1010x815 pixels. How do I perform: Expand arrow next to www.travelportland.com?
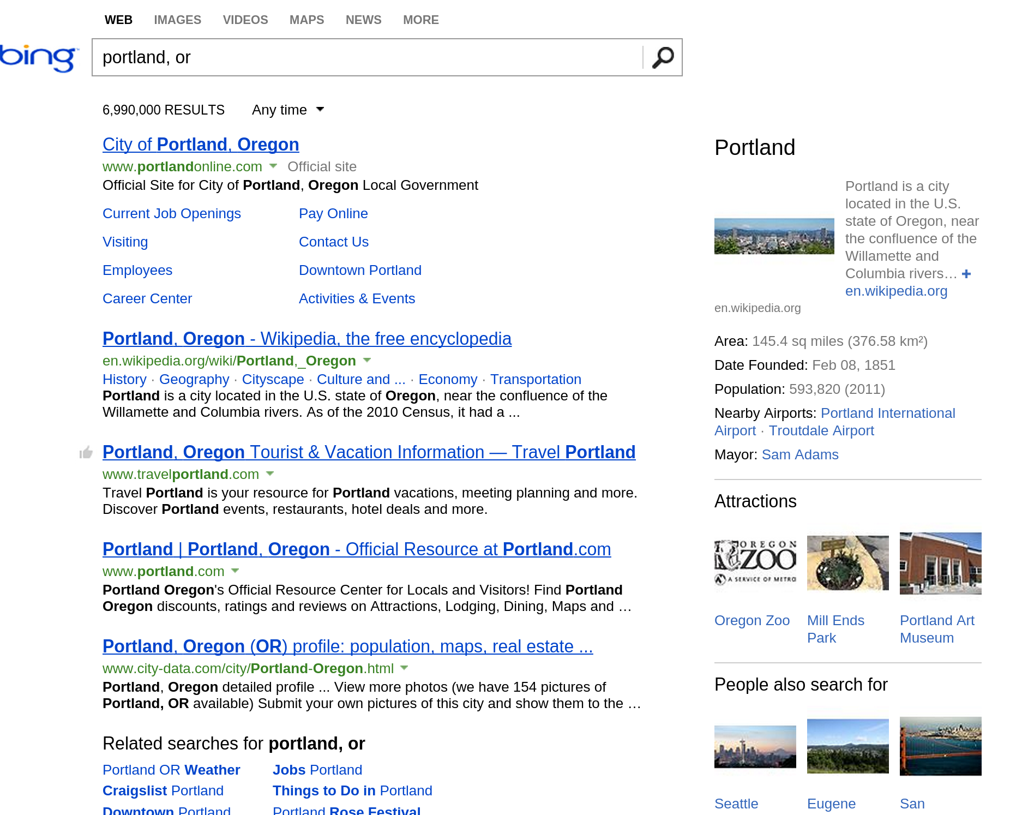pos(270,474)
